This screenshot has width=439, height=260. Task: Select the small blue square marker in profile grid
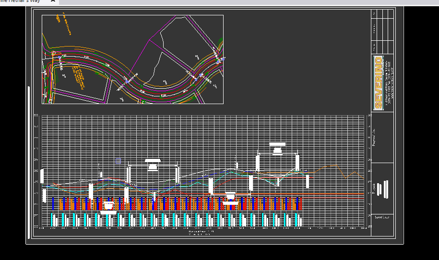118,161
